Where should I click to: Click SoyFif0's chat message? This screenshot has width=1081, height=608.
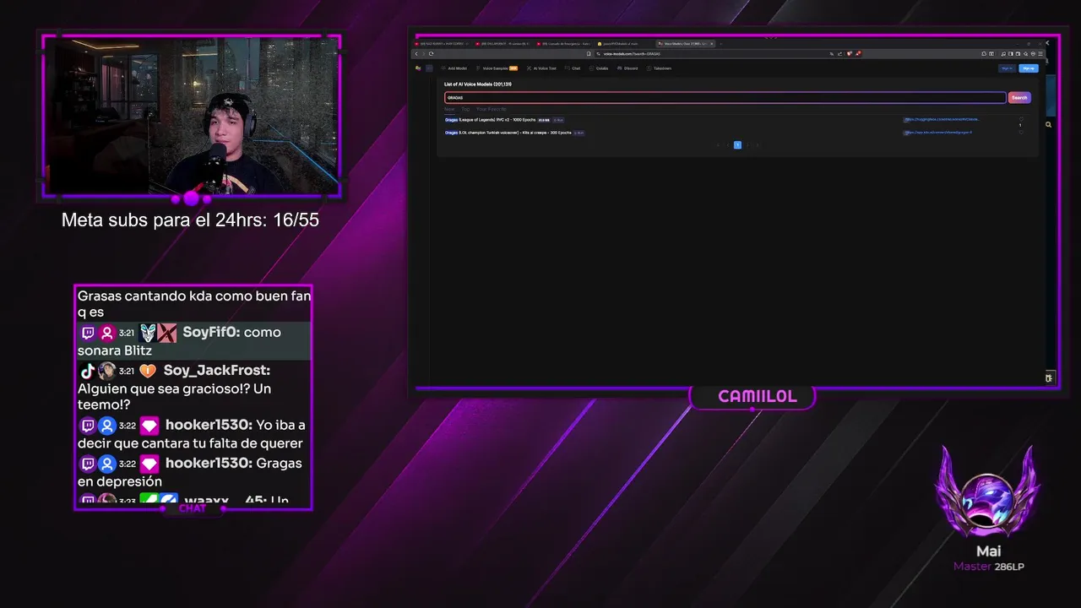pos(193,341)
